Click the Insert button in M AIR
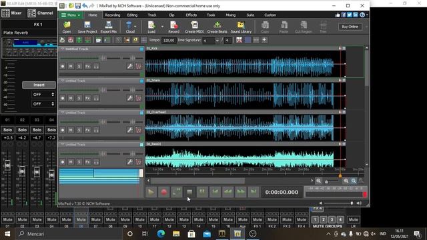 click(39, 85)
